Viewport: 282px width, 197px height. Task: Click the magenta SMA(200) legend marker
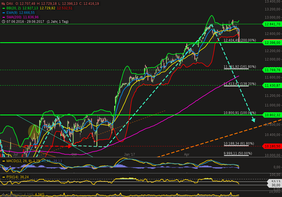(x=3, y=17)
